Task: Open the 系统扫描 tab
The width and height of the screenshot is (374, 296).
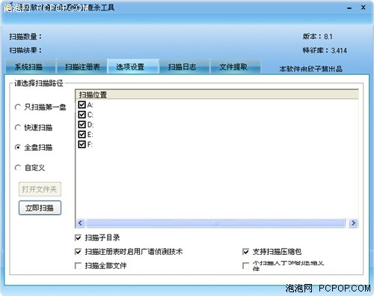Action: pos(31,67)
